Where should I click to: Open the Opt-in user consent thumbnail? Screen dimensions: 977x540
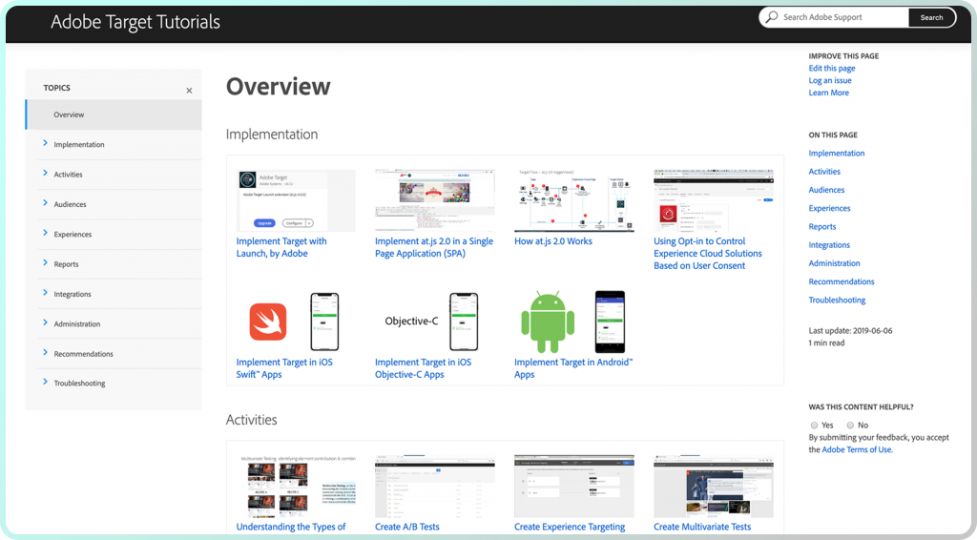point(713,200)
